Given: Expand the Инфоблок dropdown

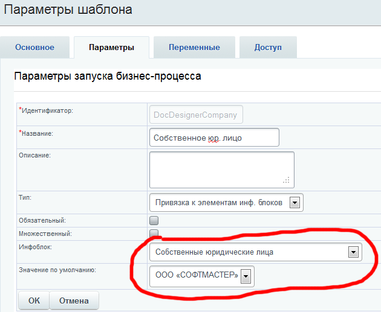Looking at the screenshot, I should click(x=255, y=252).
